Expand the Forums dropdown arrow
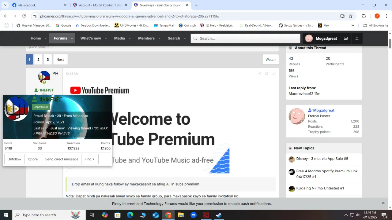The height and width of the screenshot is (220, 392). pyautogui.click(x=72, y=39)
